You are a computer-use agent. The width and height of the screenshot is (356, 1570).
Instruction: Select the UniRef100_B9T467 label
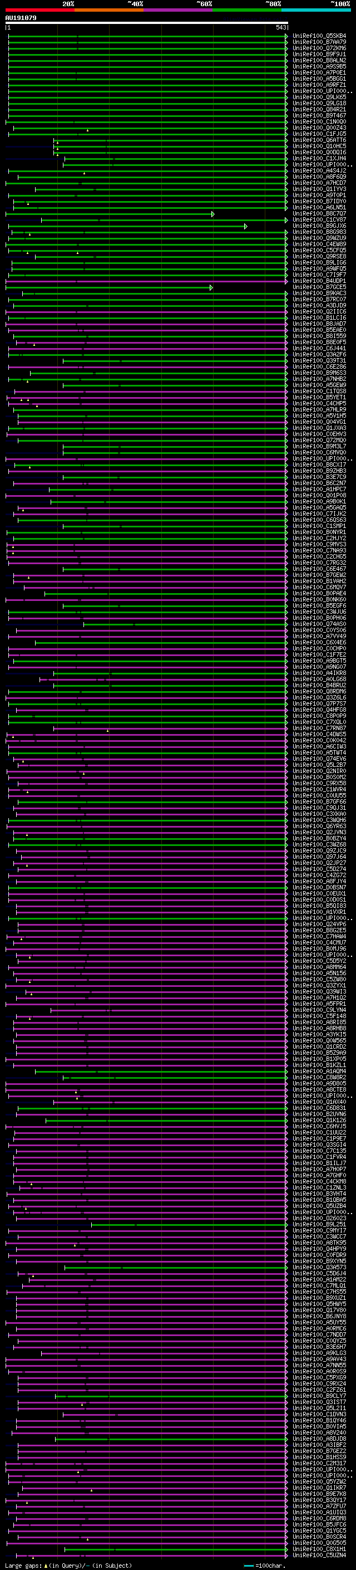pyautogui.click(x=319, y=115)
